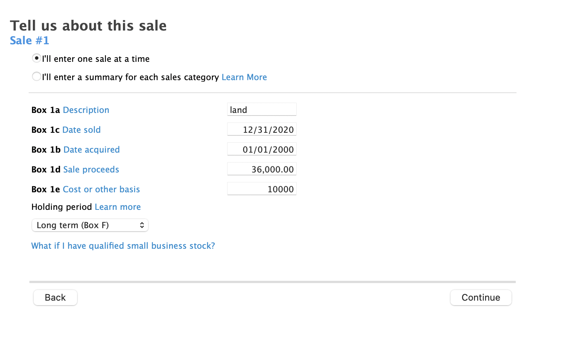Image resolution: width=565 pixels, height=351 pixels.
Task: Click the Sale #1 heading
Action: 29,40
